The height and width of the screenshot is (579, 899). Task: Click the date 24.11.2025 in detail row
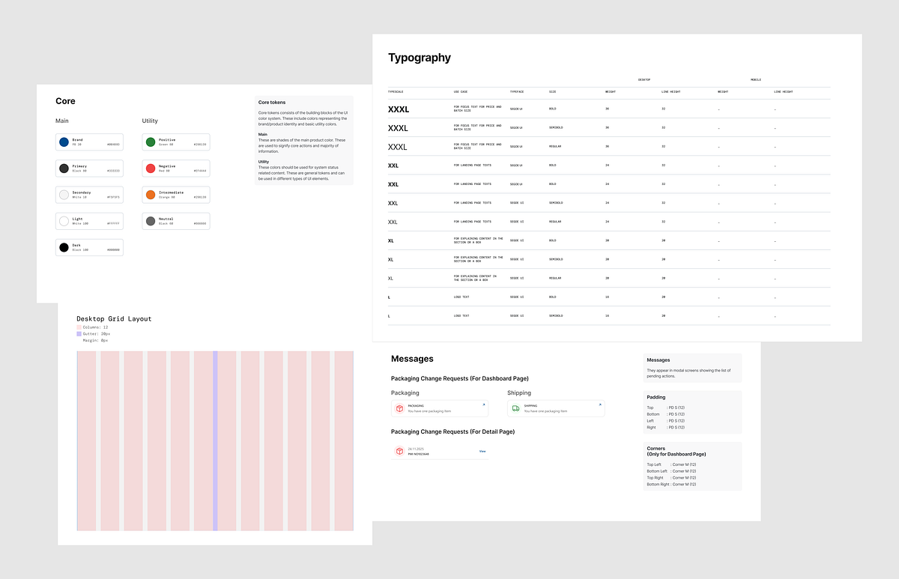[414, 449]
